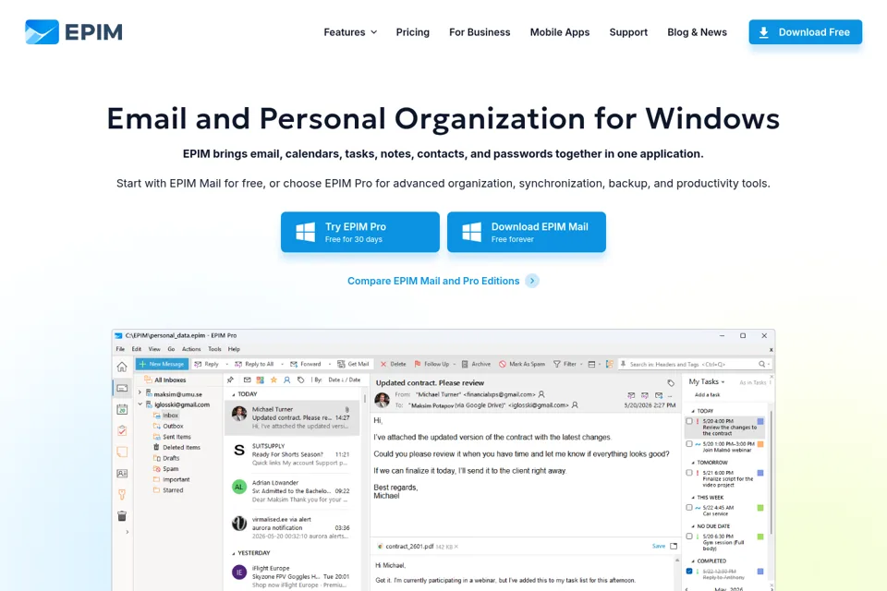Screen dimensions: 887x591
Task: Open the Trash icon in sidebar
Action: pyautogui.click(x=122, y=516)
